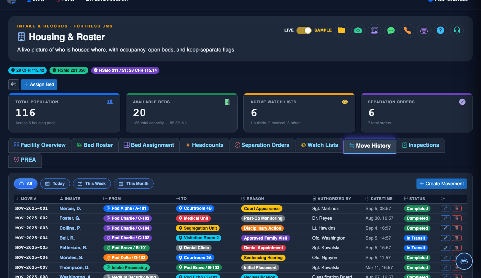Edit move MOV-2025-004 pencil icon
The height and width of the screenshot is (278, 481).
446,238
